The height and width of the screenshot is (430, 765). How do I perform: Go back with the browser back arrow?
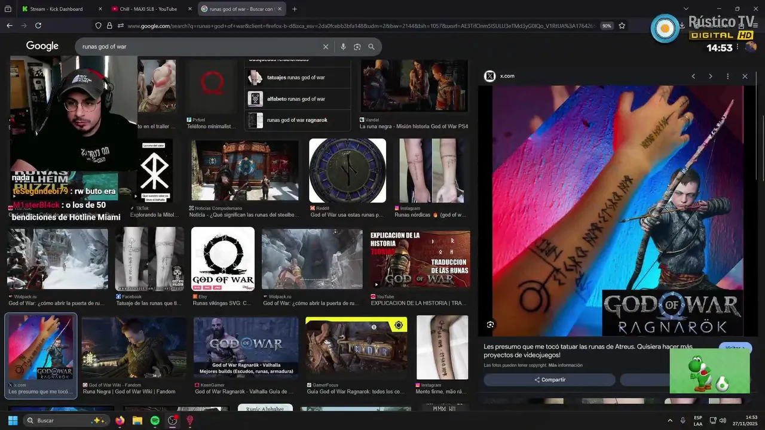(x=9, y=26)
